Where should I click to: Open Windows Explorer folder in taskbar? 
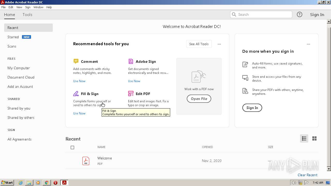tap(29, 183)
